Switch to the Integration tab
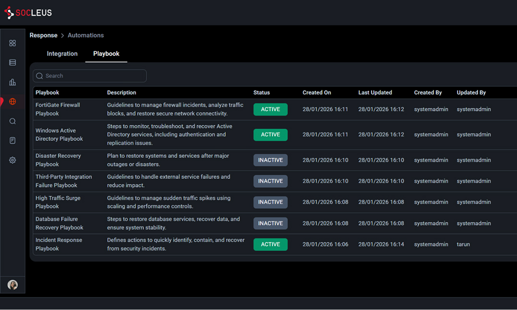 [62, 54]
